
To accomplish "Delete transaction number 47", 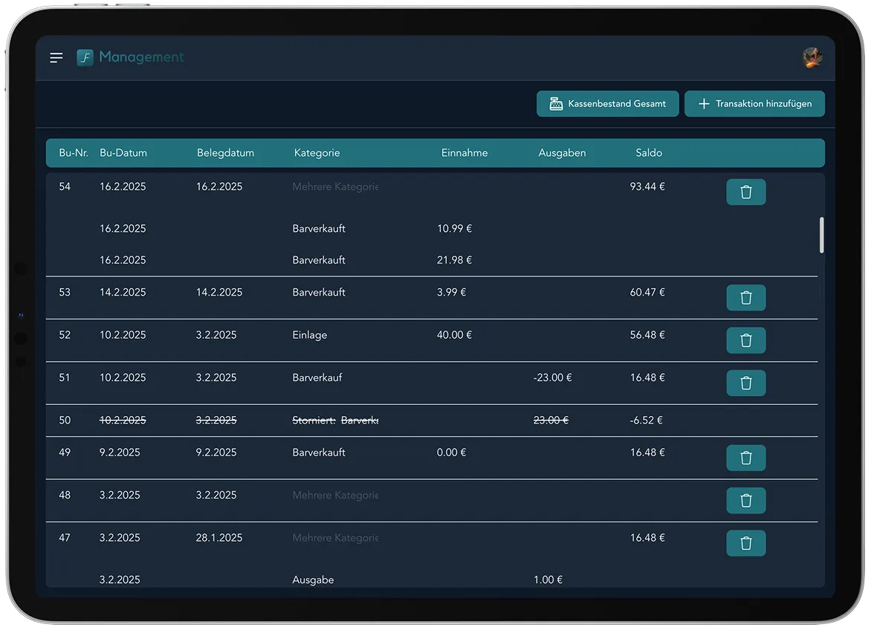I will pos(745,544).
